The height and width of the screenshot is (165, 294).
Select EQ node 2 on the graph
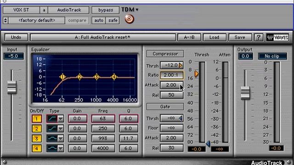pos(79,77)
